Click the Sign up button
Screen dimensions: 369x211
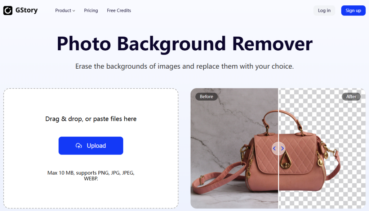click(353, 10)
